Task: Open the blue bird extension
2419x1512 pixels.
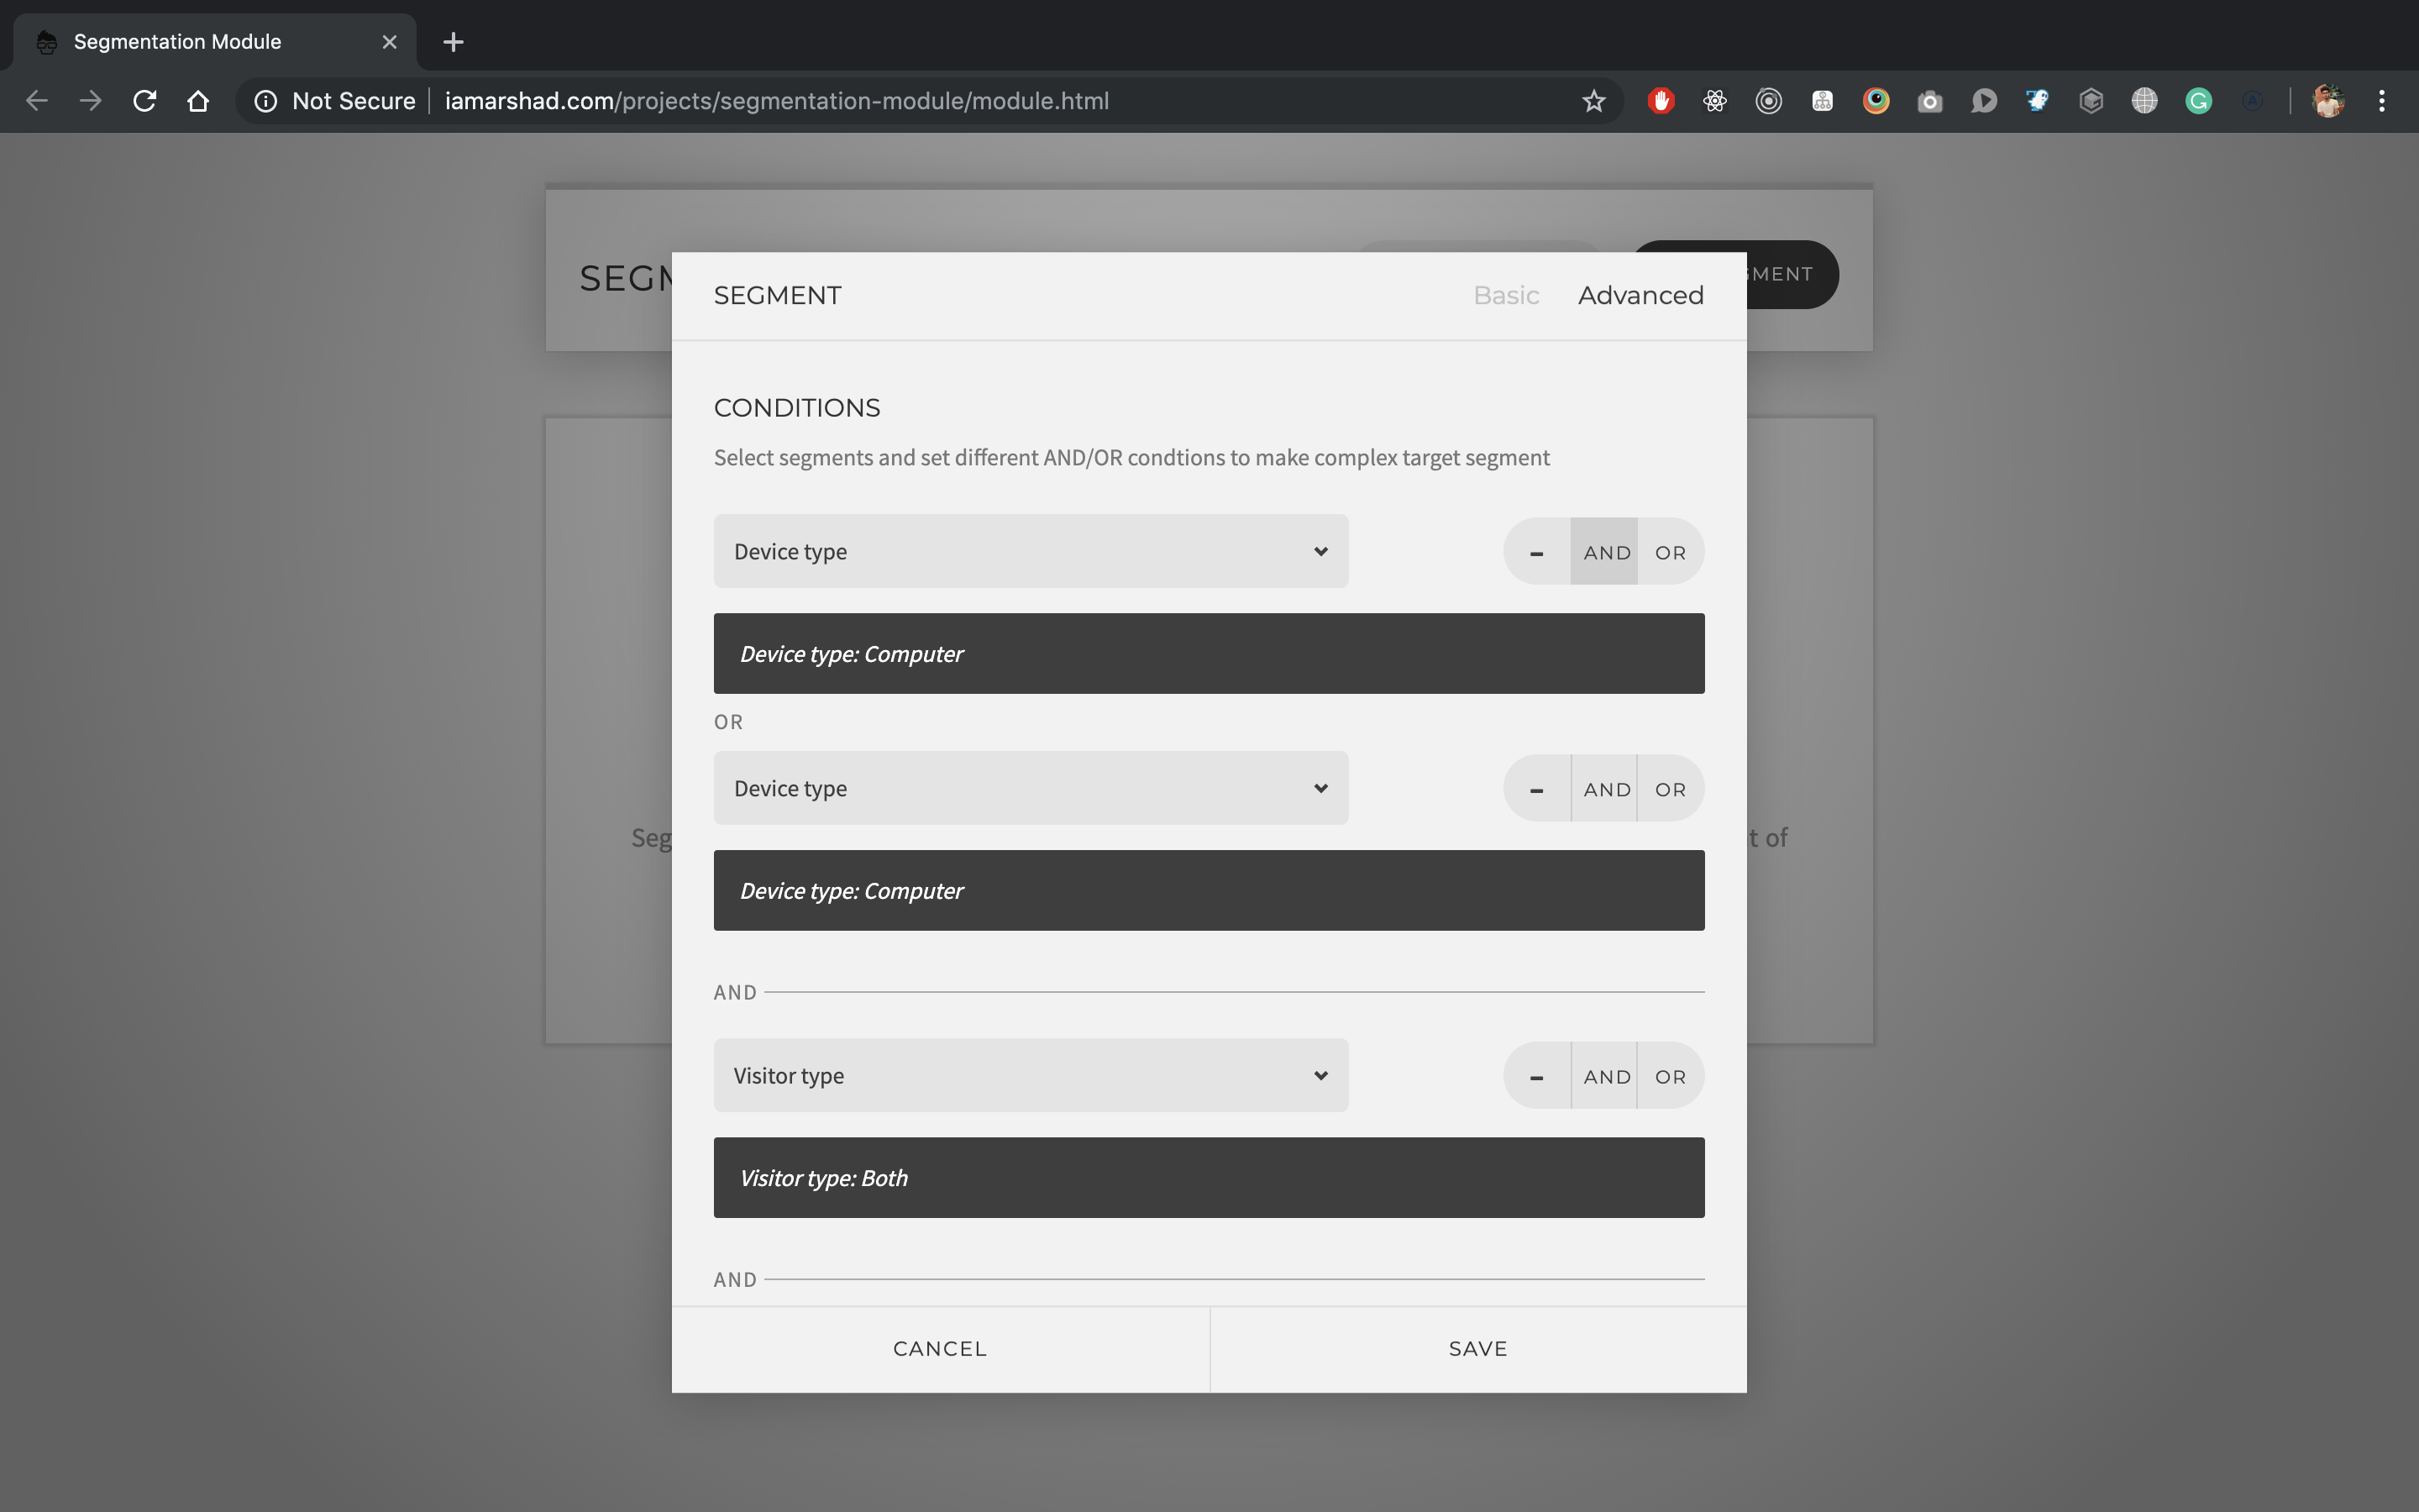Action: [2037, 101]
